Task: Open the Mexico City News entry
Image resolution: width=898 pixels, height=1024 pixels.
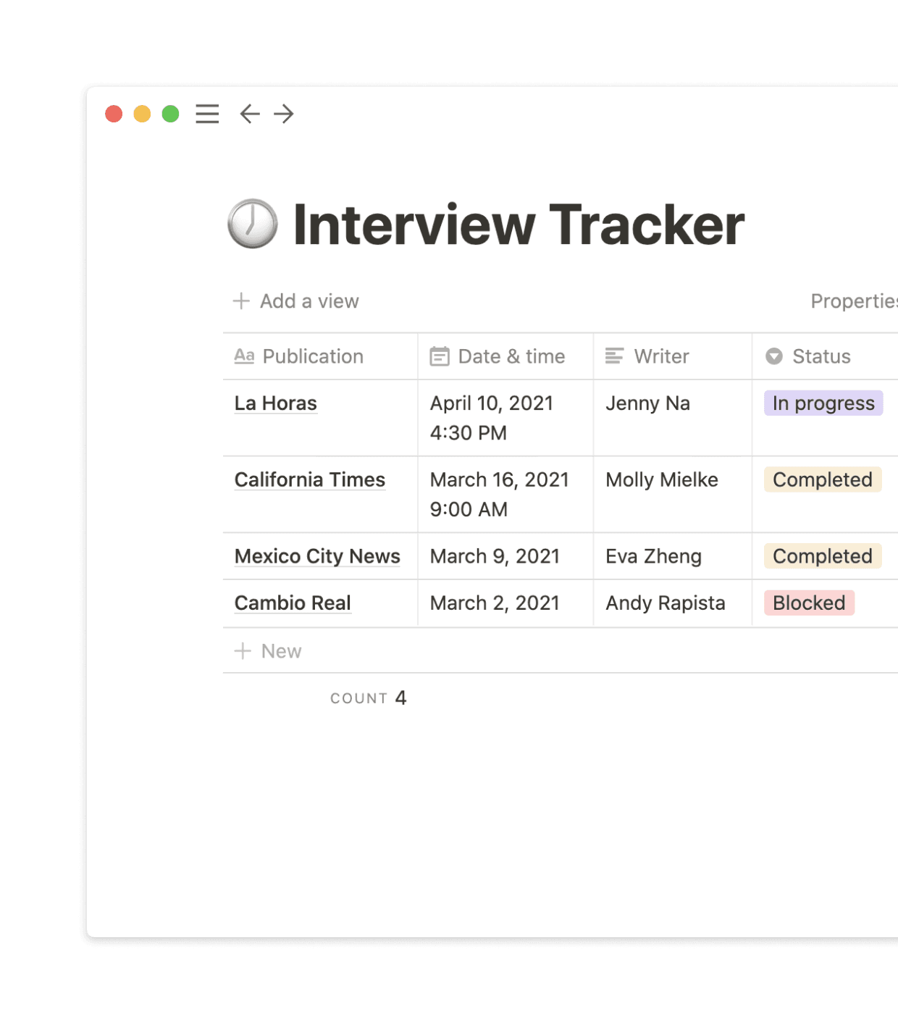Action: click(x=317, y=556)
